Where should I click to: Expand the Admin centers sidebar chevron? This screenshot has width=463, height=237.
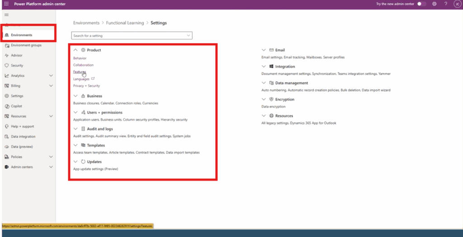(51, 167)
